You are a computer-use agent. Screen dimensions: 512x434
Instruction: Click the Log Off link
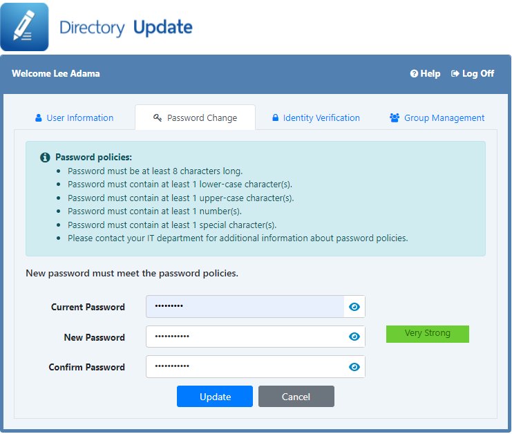pos(473,74)
